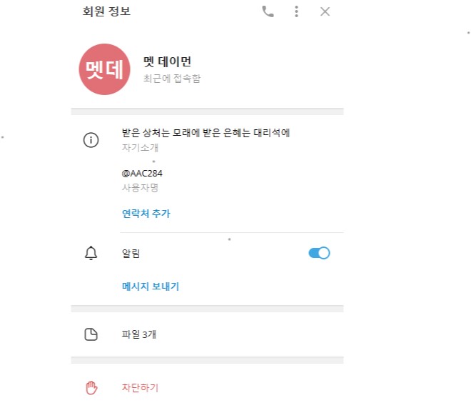
Task: Toggle the 알림 notification switch
Action: click(x=319, y=253)
